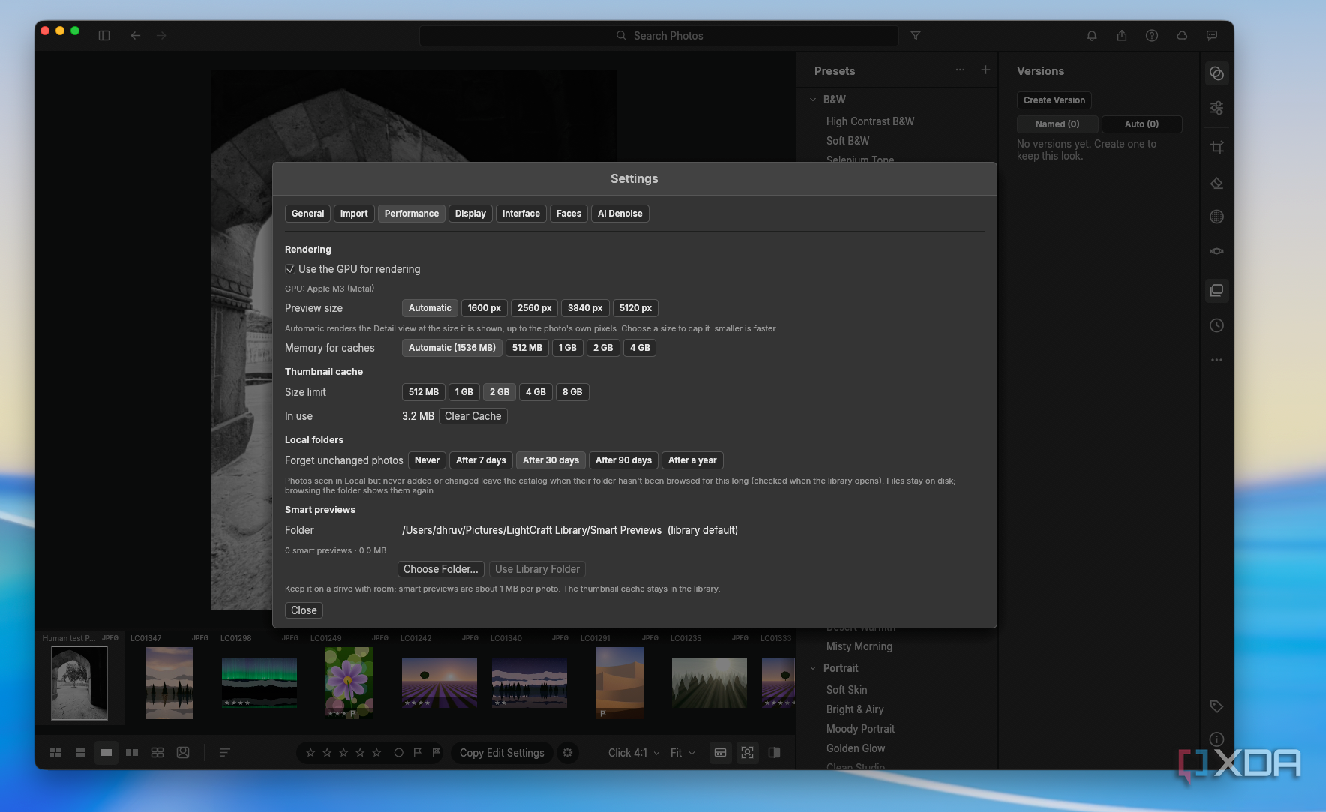Set thumbnail cache Size limit to 4 GB
Viewport: 1326px width, 812px height.
click(535, 392)
